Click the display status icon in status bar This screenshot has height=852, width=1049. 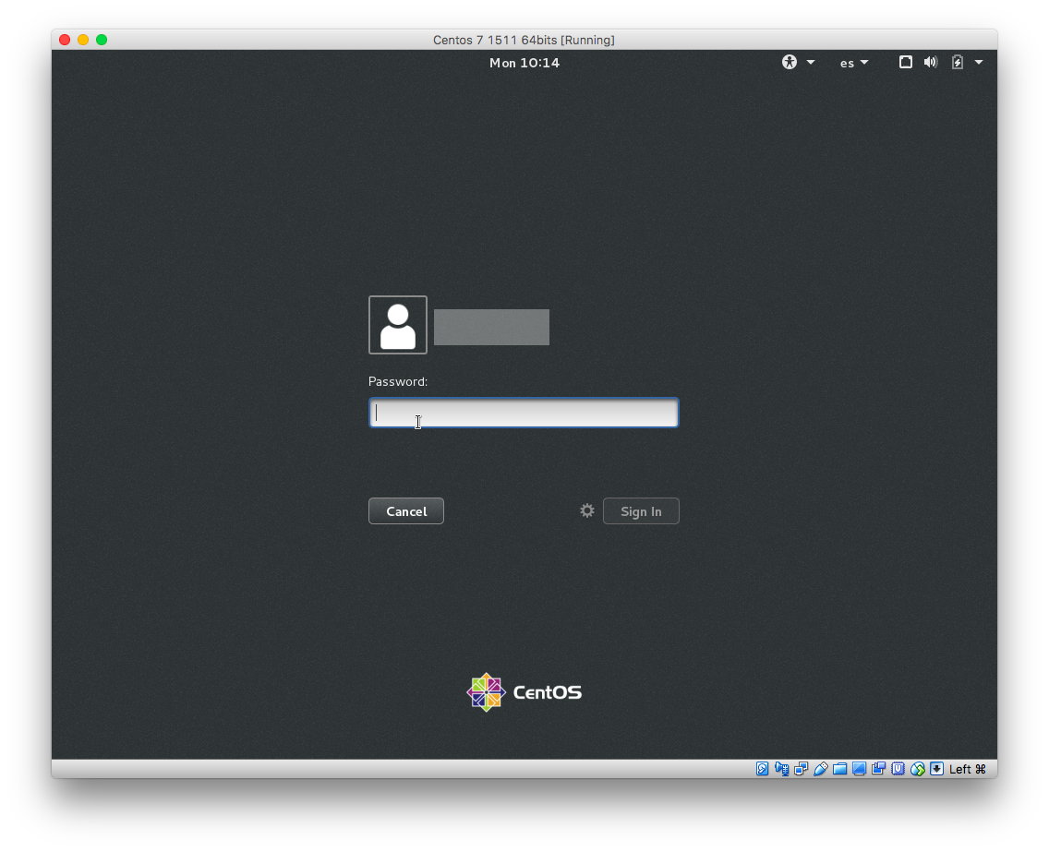tap(860, 768)
